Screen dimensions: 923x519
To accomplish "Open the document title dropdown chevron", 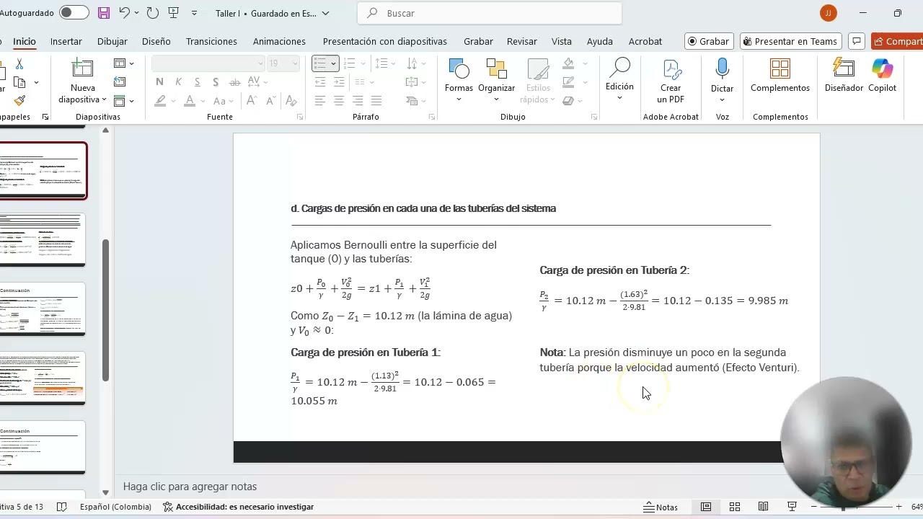I will point(325,13).
